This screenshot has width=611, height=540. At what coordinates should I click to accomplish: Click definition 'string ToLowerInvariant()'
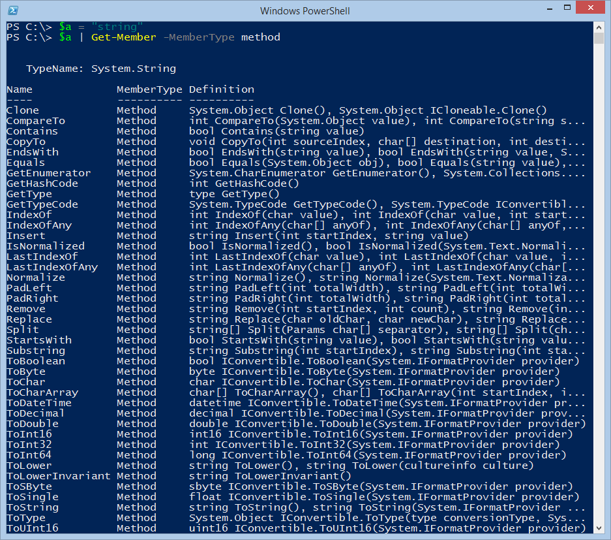click(x=271, y=477)
